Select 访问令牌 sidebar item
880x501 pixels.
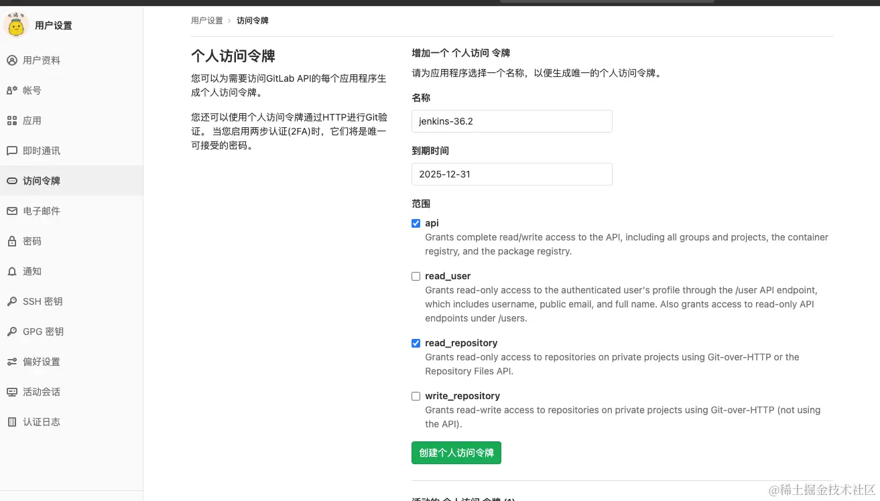click(71, 181)
